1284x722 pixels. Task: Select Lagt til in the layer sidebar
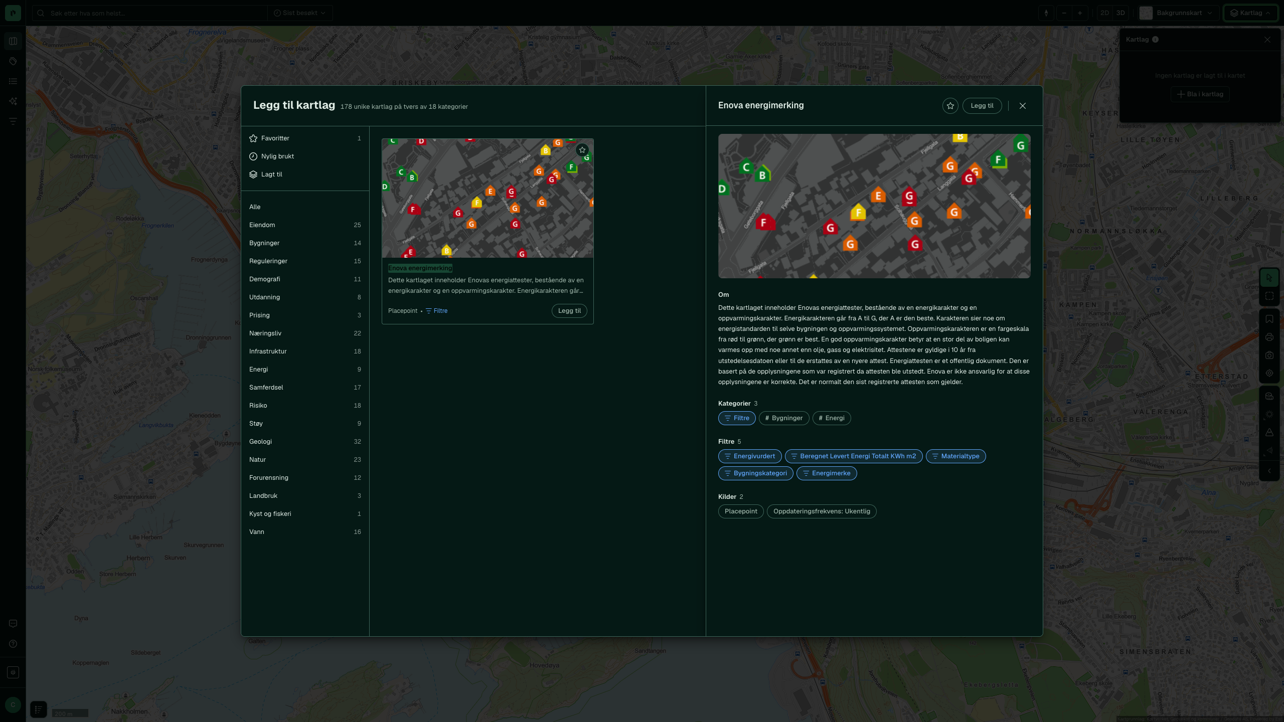click(x=305, y=174)
